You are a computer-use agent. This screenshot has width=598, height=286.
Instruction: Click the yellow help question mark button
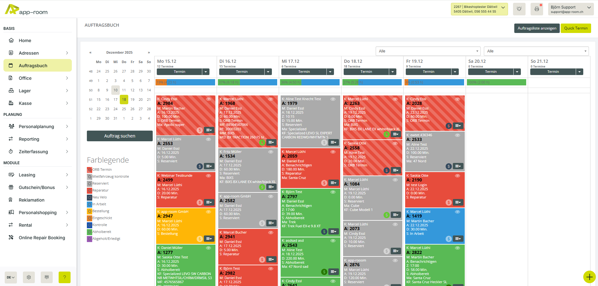(x=64, y=277)
